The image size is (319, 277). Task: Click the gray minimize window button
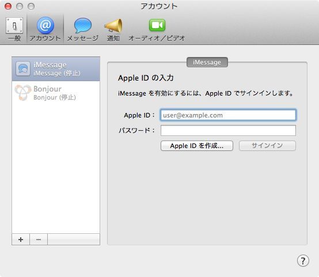pos(20,6)
